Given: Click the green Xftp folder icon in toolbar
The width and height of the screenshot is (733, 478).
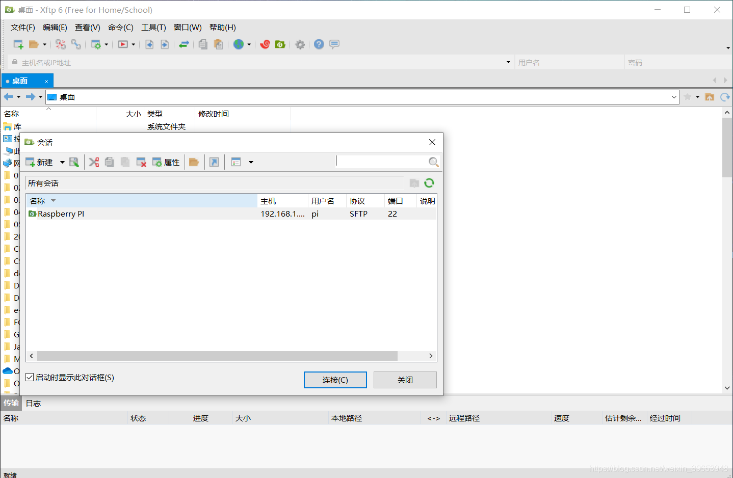Looking at the screenshot, I should tap(280, 44).
